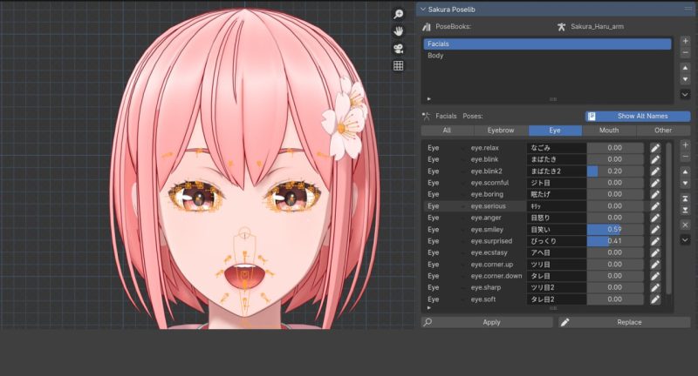Viewport: 698px width, 376px height.
Task: Open the poses specials dropdown chevron
Action: (x=685, y=240)
